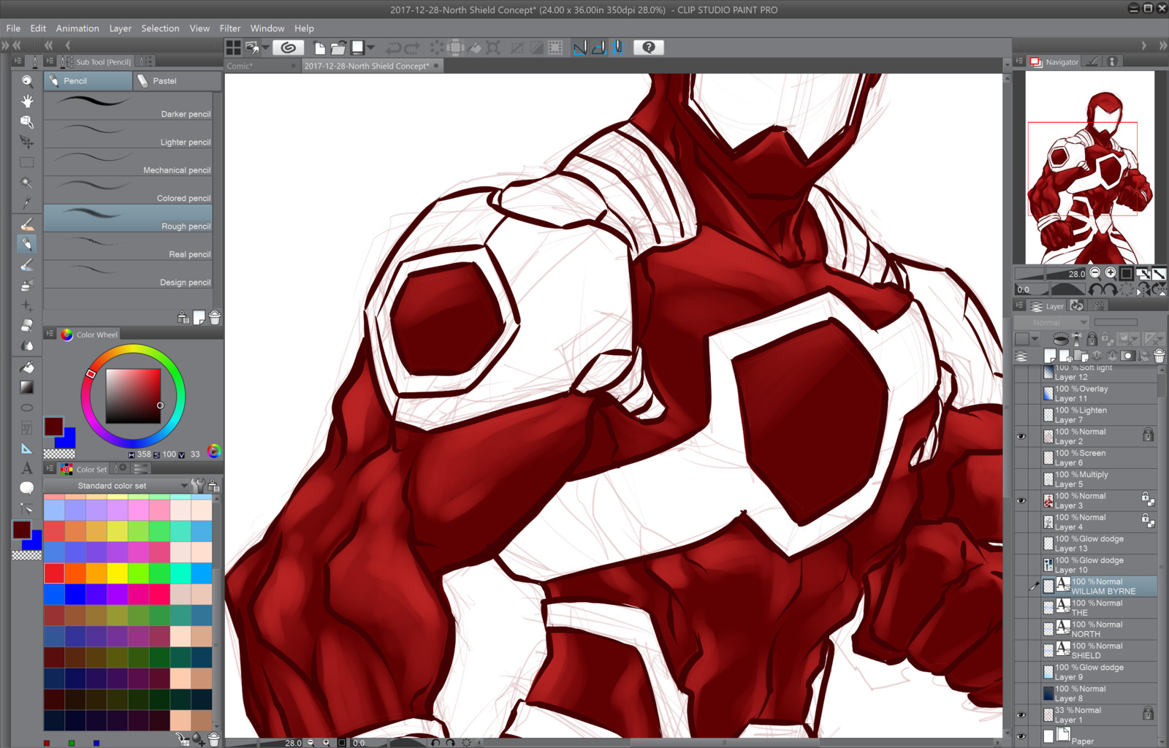Viewport: 1169px width, 748px height.
Task: Select the Ruler tool
Action: 27,449
